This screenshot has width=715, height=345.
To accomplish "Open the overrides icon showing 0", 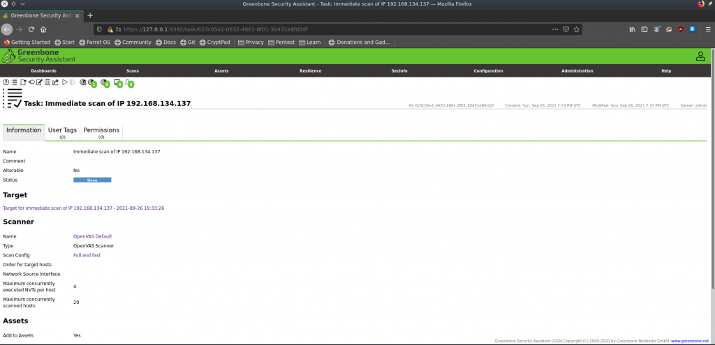I will (x=129, y=83).
